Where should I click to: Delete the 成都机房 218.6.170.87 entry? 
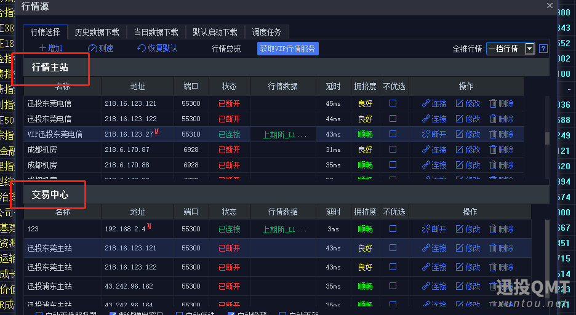[x=502, y=150]
